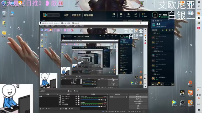Screen dimensions: 202x113
Task: Undock the 混音器 panel via header icon
Action: [x=107, y=94]
